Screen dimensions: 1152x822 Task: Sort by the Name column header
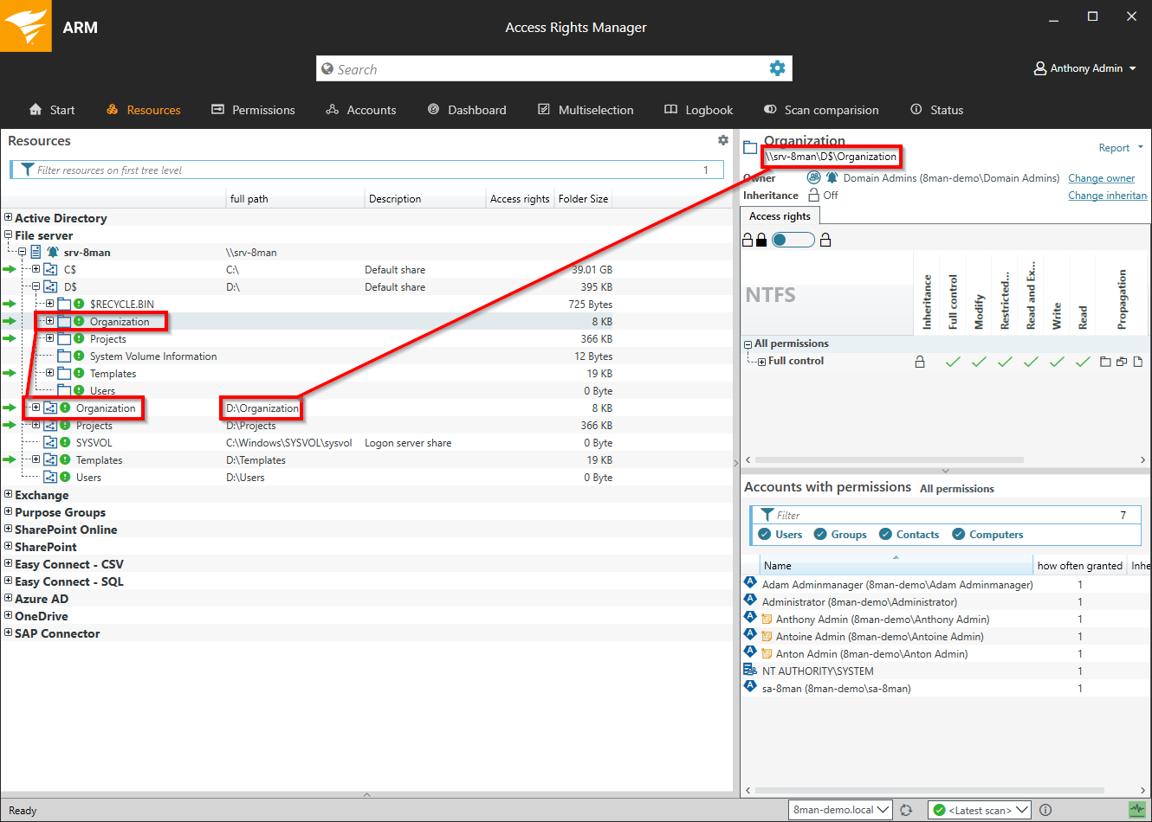coord(896,566)
